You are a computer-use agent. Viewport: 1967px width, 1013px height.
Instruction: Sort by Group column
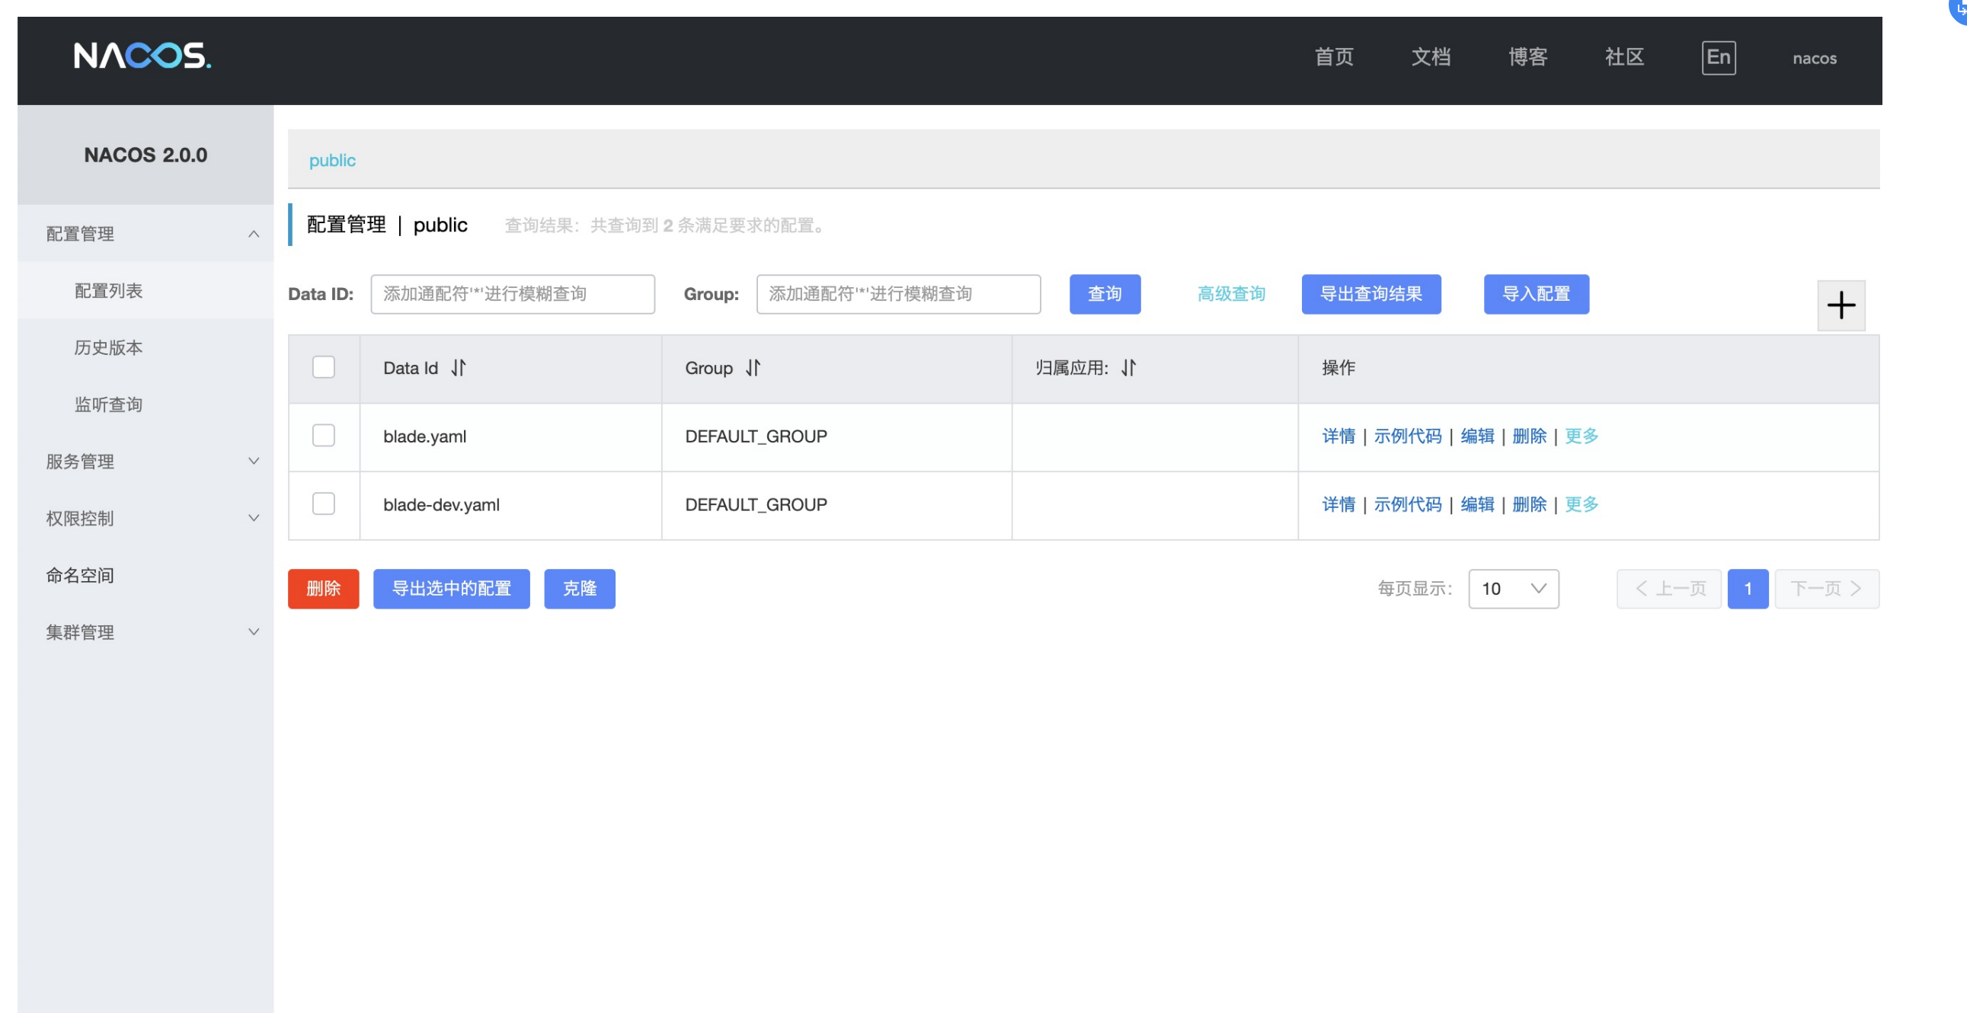click(x=753, y=368)
